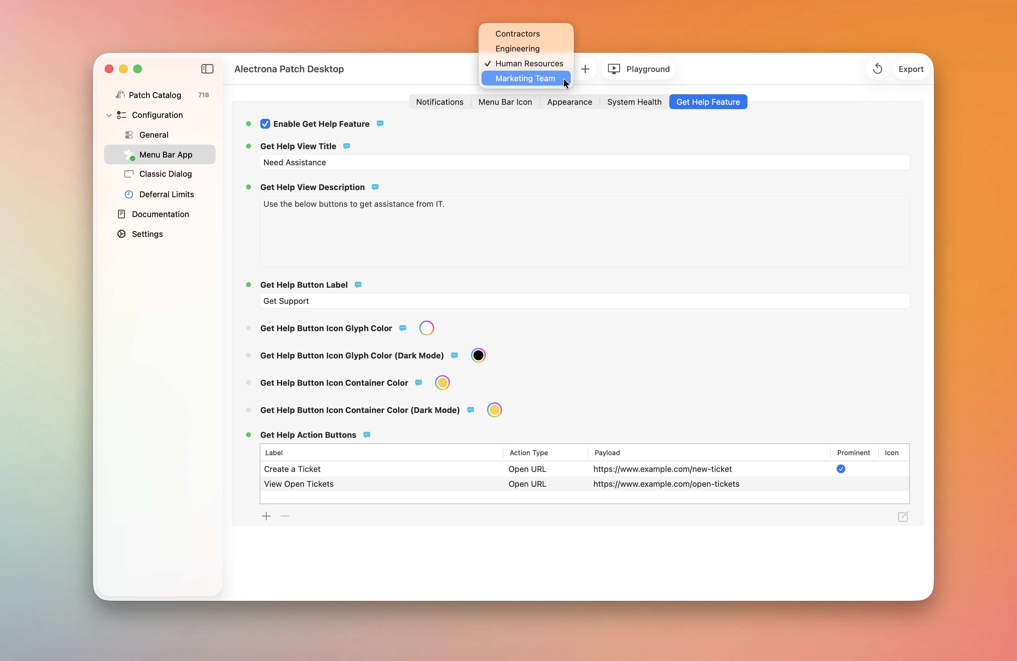Choose Marketing Team from the dropdown

click(x=526, y=78)
